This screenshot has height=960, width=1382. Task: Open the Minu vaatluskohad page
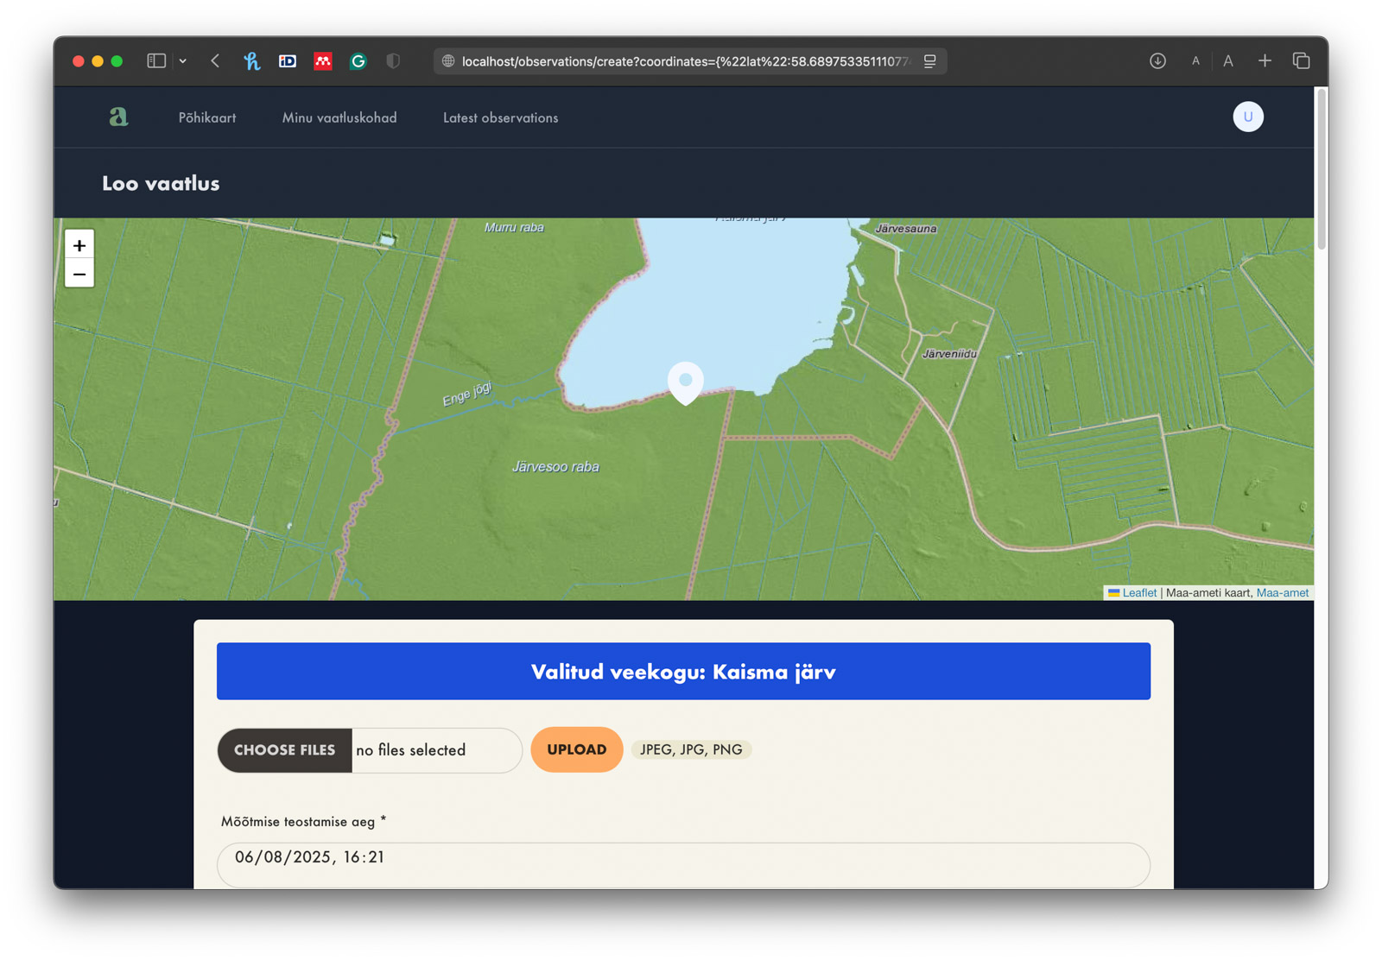(339, 117)
